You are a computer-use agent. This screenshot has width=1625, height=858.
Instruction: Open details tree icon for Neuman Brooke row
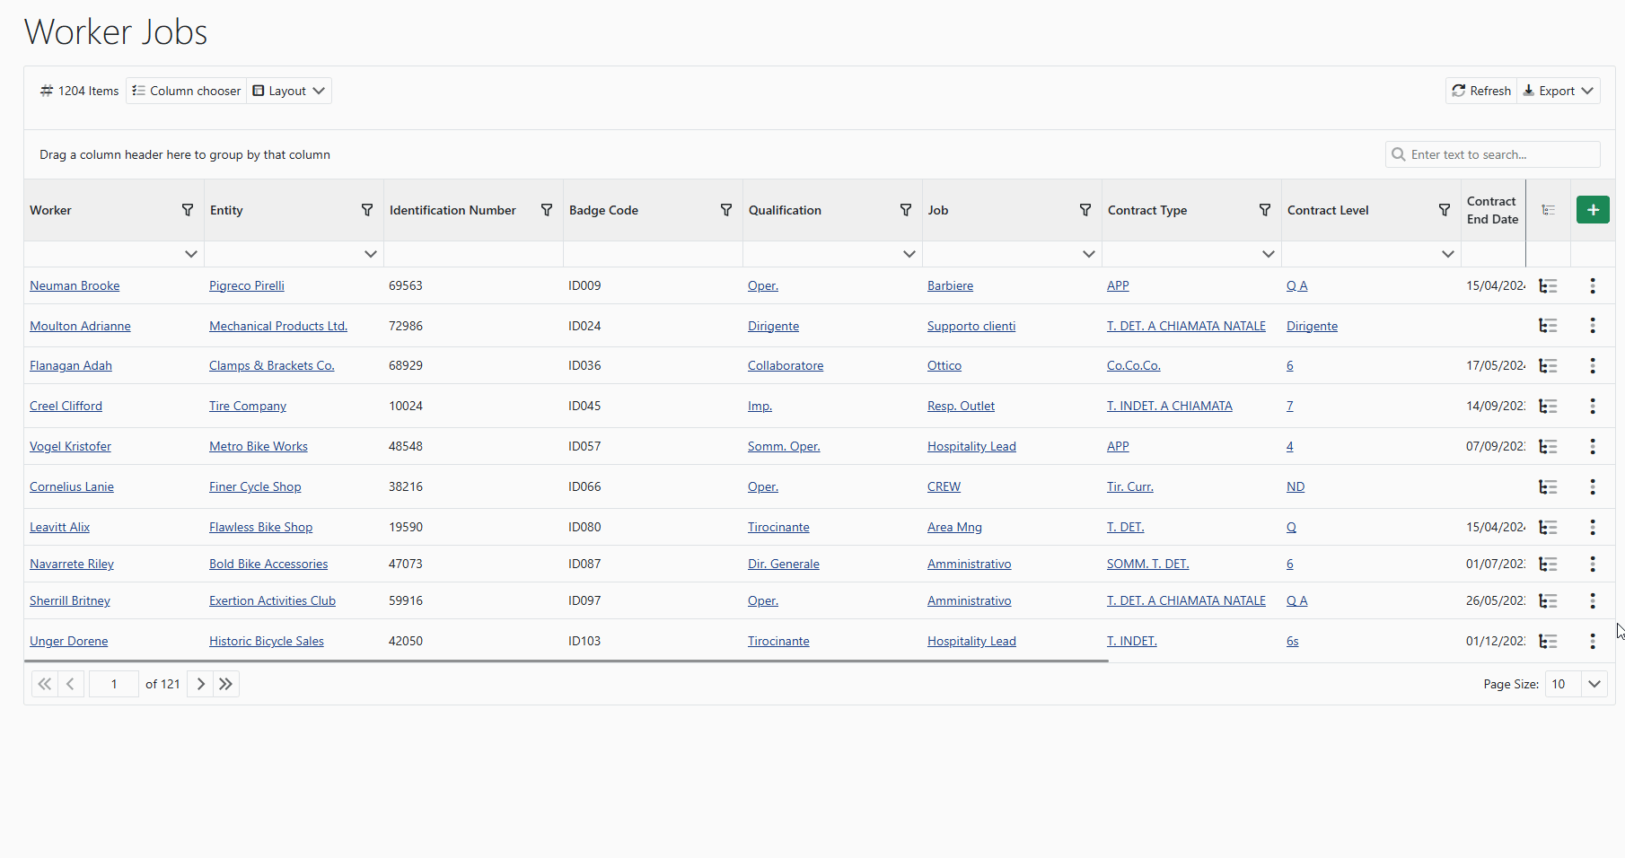[1548, 286]
